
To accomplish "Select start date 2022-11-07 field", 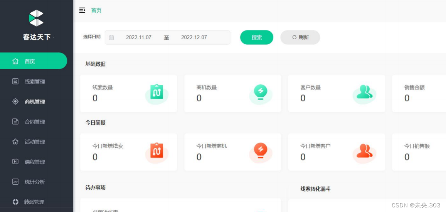I will 138,37.
